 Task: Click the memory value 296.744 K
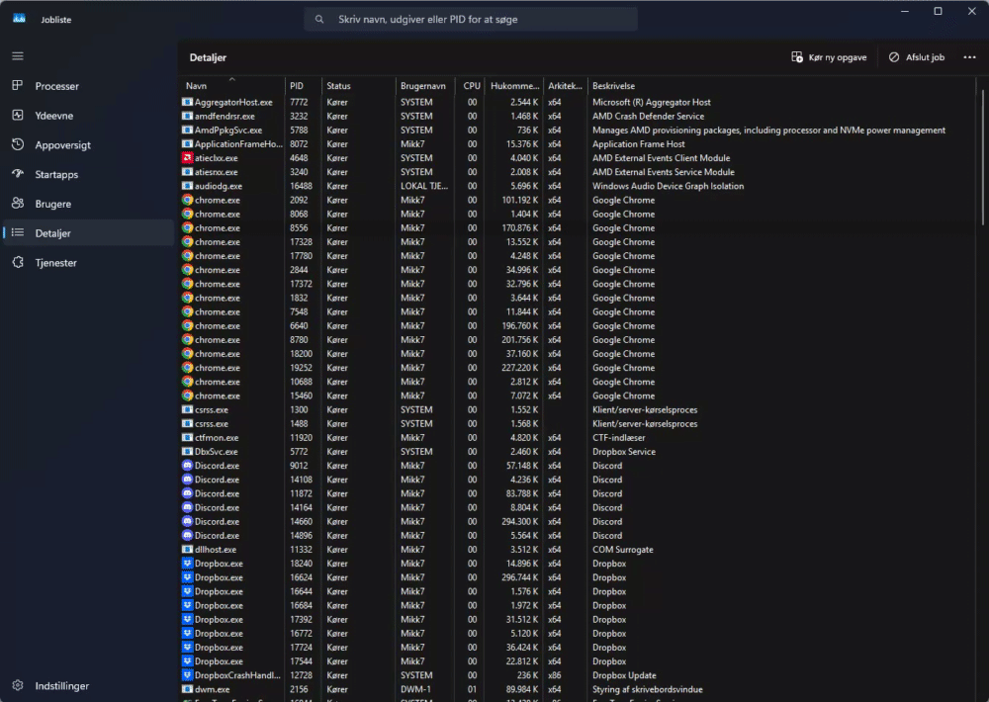(x=520, y=577)
